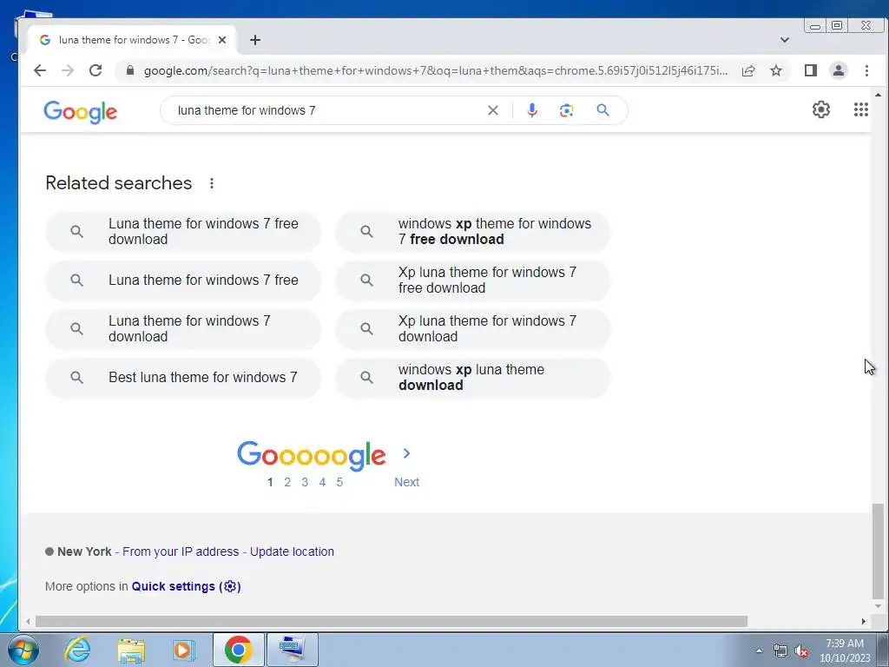Image resolution: width=889 pixels, height=667 pixels.
Task: Submit search with magnifier button
Action: pos(603,110)
